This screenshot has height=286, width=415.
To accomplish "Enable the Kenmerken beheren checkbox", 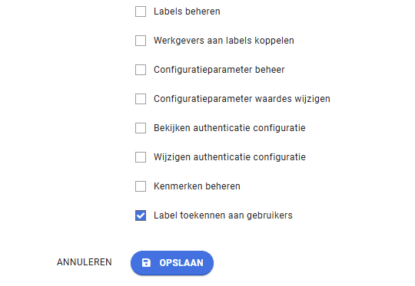I will click(x=141, y=186).
